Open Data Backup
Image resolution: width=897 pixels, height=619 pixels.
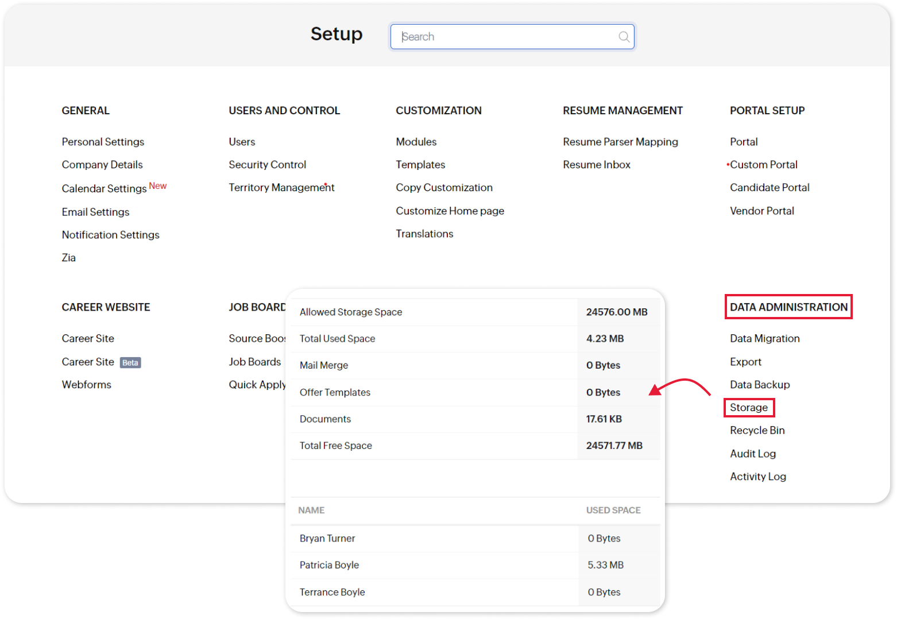(760, 385)
